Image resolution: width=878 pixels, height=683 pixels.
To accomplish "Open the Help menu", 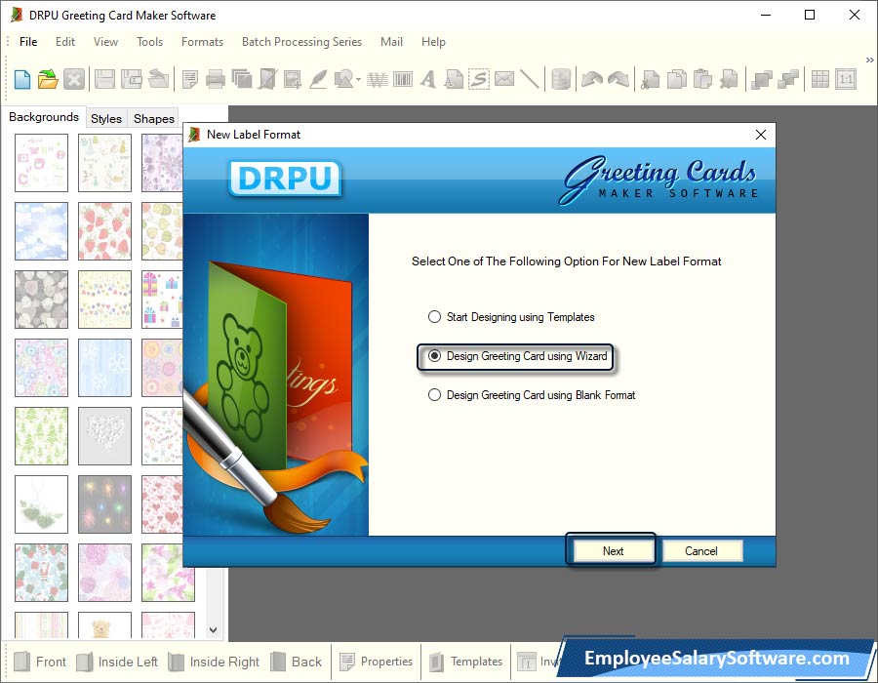I will click(433, 41).
